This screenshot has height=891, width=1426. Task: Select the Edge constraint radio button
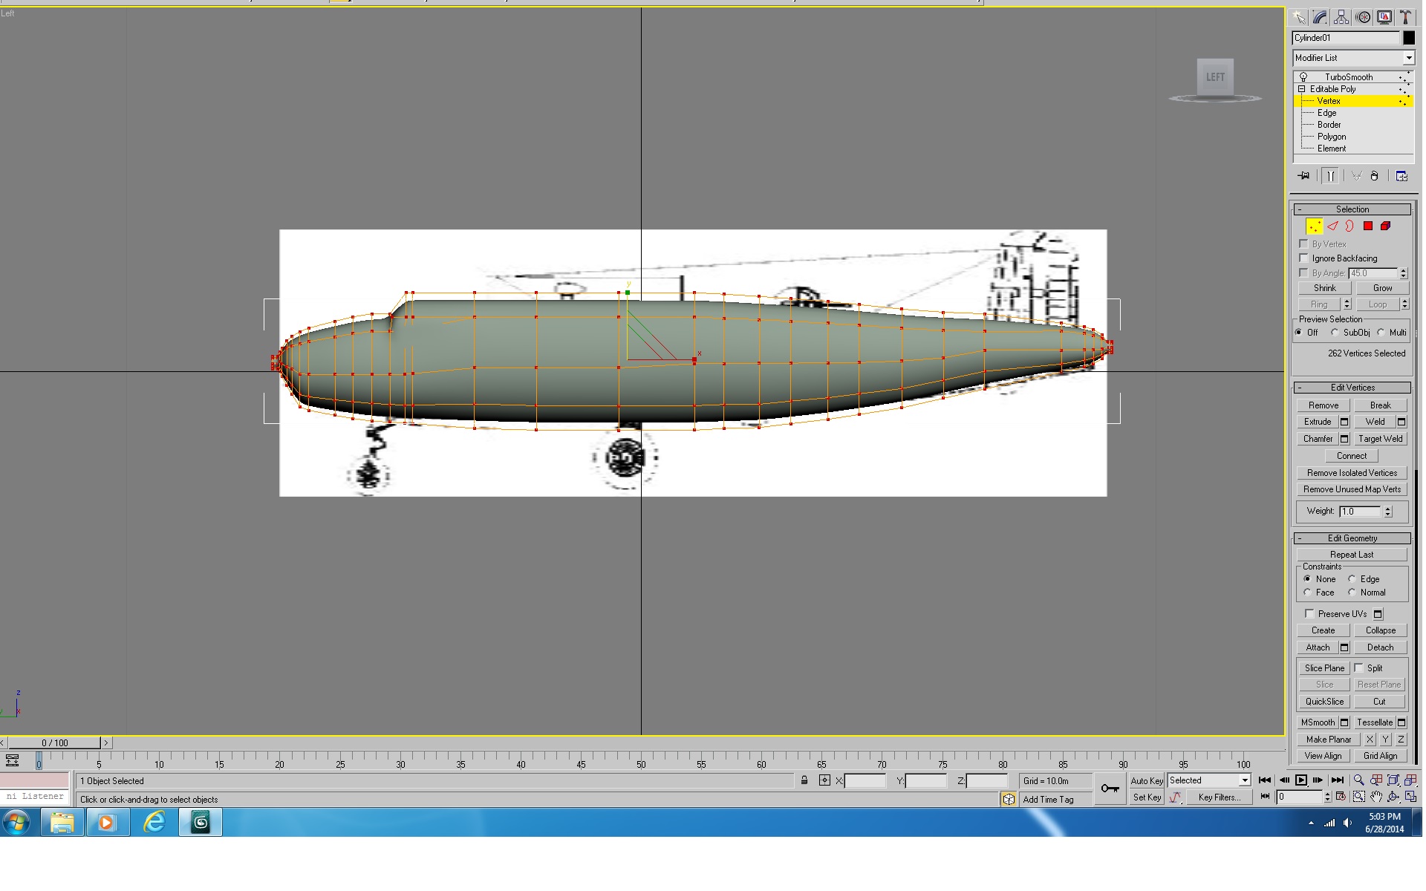point(1352,579)
